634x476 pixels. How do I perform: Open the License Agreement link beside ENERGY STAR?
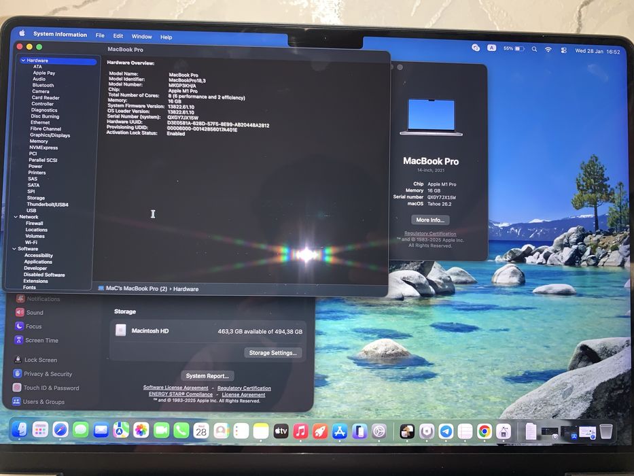(x=243, y=394)
